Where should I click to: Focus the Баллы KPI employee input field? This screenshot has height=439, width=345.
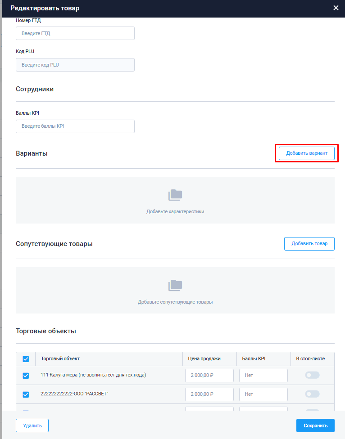75,126
